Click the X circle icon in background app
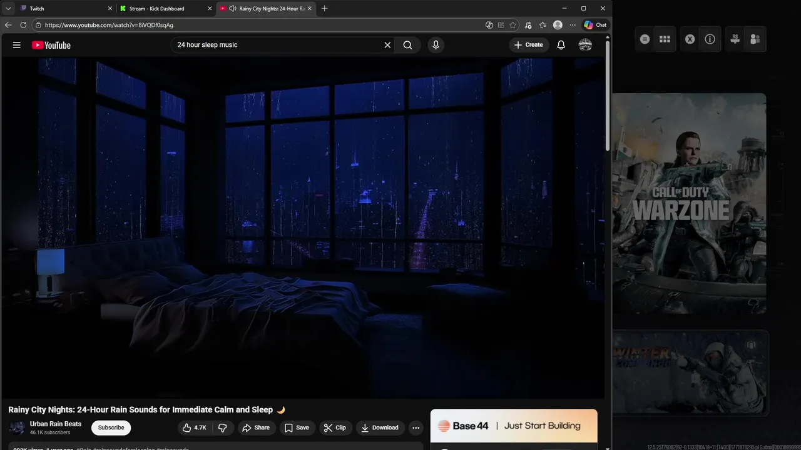 click(690, 39)
